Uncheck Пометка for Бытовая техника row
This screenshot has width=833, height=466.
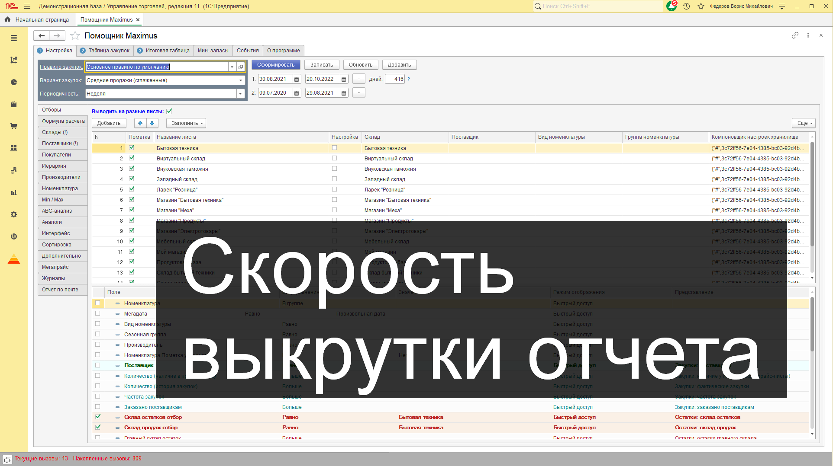pyautogui.click(x=132, y=147)
